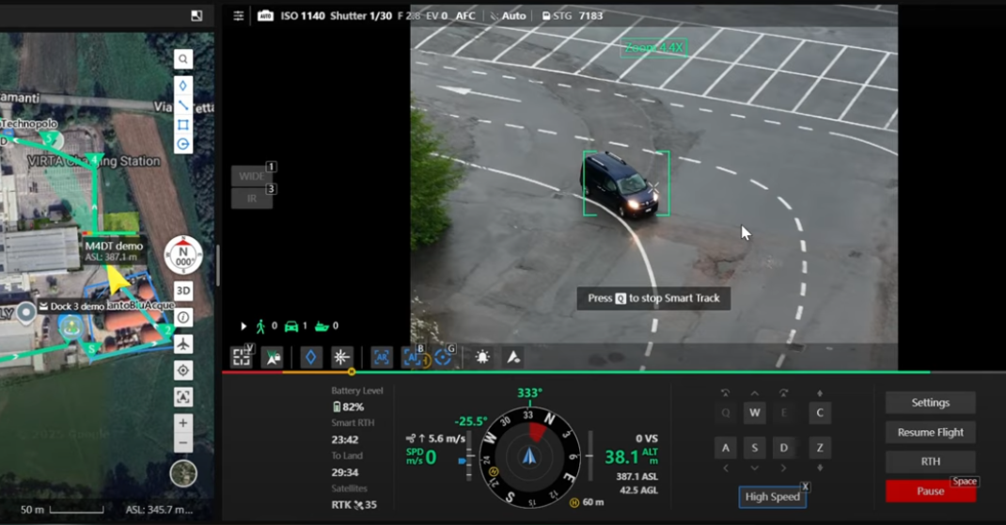Expand the detected targets arrow
Viewport: 1006px width, 525px height.
(244, 326)
